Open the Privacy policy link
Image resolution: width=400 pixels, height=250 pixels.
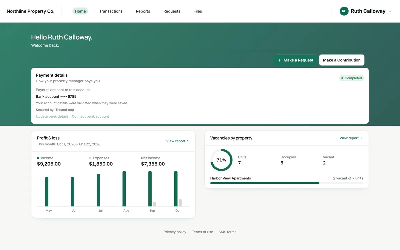pos(175,232)
